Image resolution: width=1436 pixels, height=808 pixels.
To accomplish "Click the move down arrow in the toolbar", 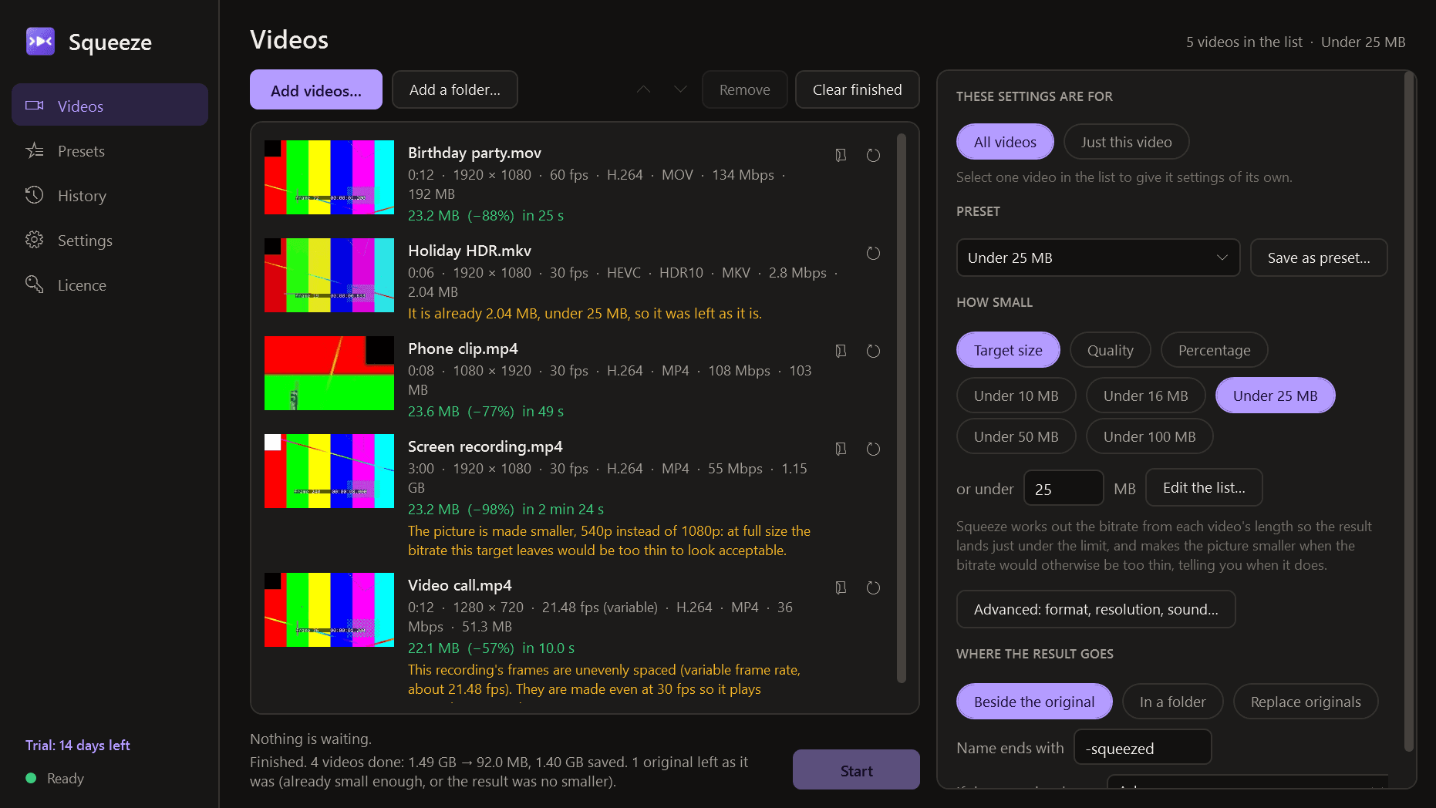I will (680, 89).
